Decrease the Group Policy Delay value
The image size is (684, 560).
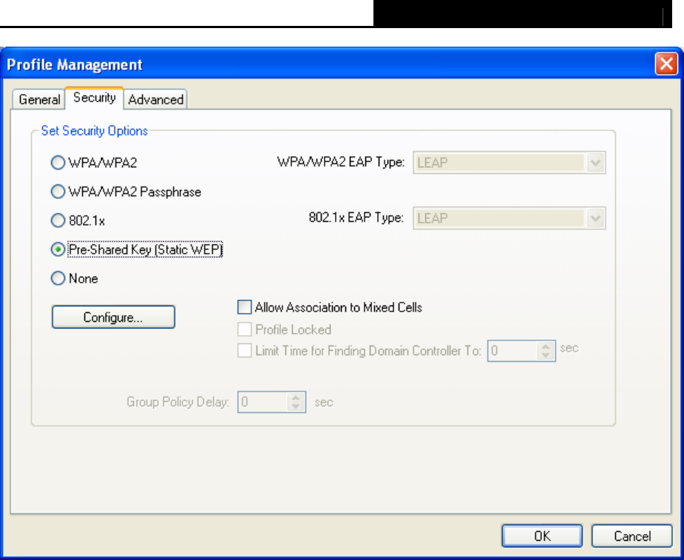296,406
